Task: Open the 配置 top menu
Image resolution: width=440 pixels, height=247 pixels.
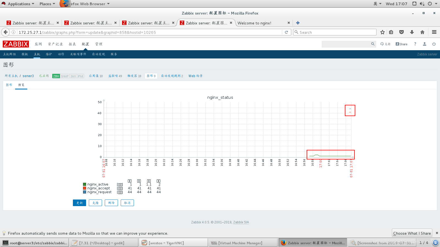Action: [x=86, y=44]
